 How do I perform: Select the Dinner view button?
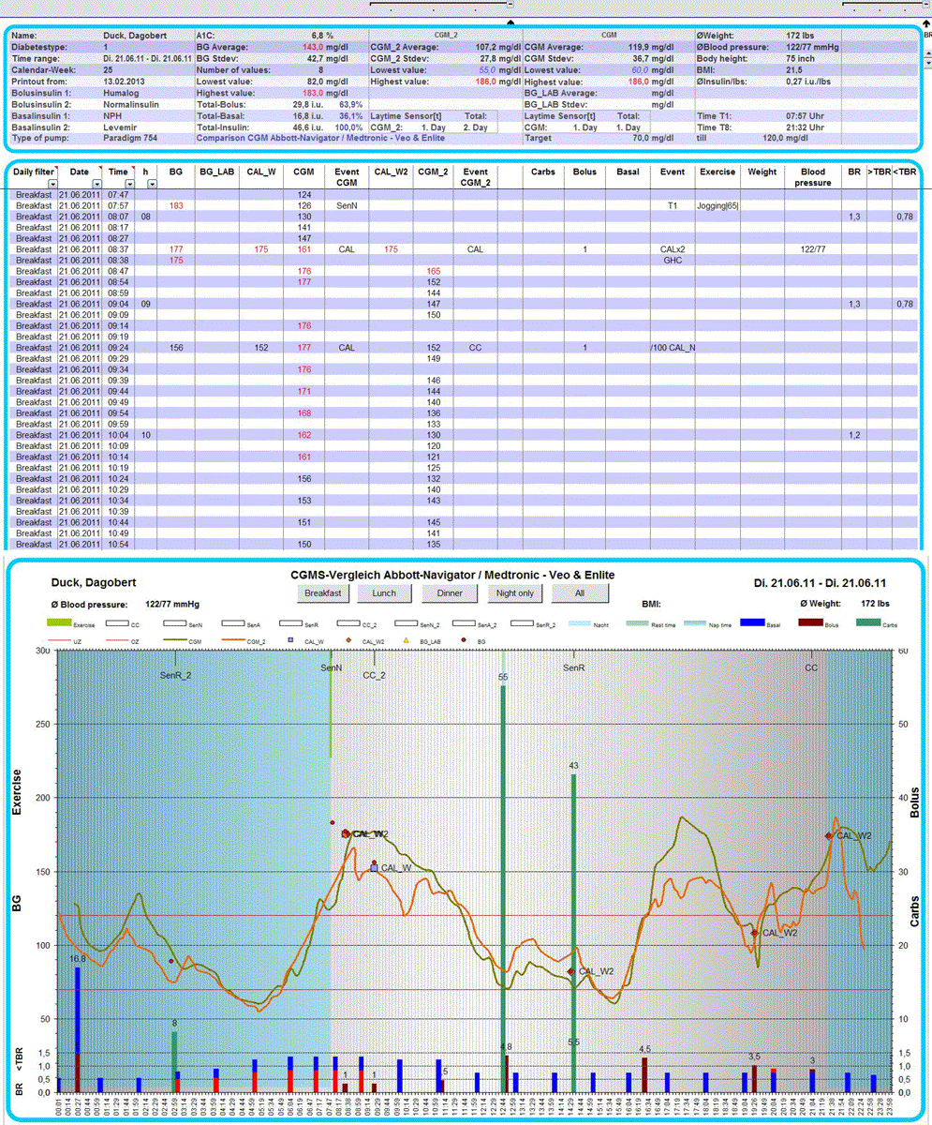pyautogui.click(x=449, y=593)
